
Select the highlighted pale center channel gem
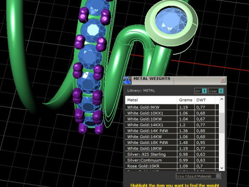(x=93, y=30)
